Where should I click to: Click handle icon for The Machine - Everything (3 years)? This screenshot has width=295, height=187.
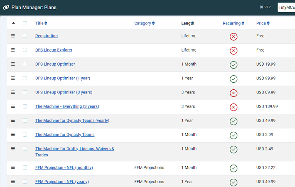tap(13, 106)
